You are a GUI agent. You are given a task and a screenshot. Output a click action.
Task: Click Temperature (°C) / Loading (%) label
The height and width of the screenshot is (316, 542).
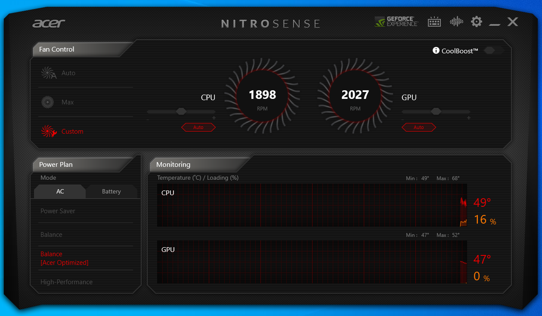pos(198,178)
